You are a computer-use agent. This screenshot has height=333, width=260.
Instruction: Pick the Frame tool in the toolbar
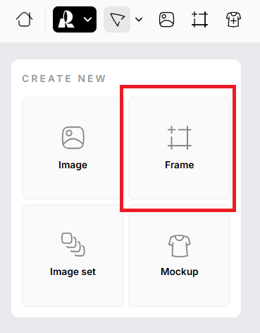click(199, 19)
